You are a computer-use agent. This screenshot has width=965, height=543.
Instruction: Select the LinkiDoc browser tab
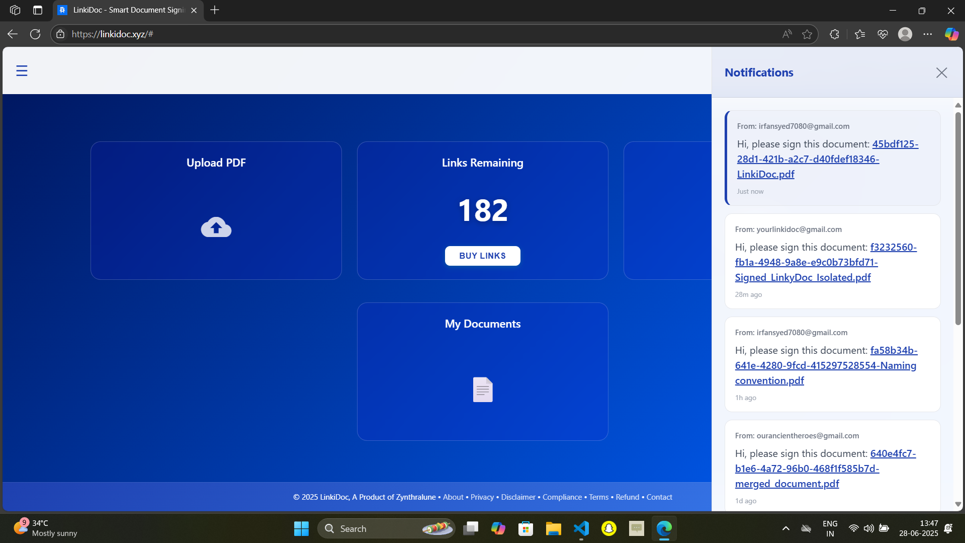(x=128, y=10)
